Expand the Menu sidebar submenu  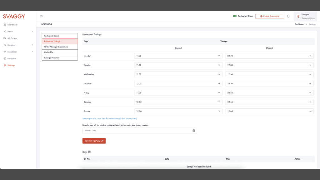tap(32, 31)
